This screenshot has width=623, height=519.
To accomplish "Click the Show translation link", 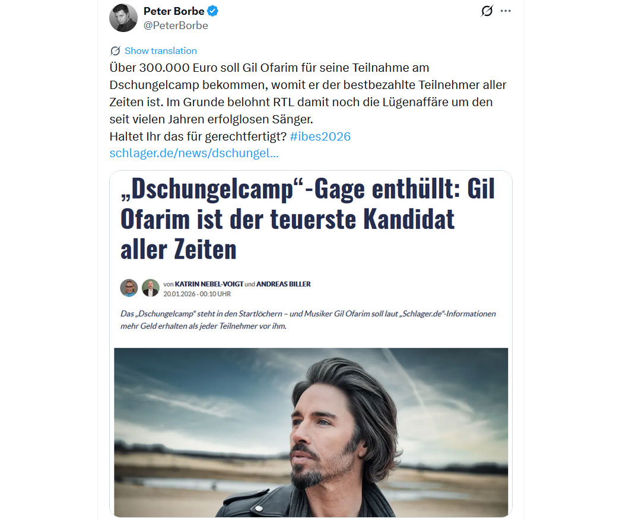I will coord(161,51).
